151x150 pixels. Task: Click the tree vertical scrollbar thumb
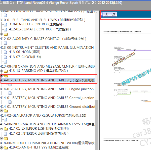pyautogui.click(x=97, y=125)
